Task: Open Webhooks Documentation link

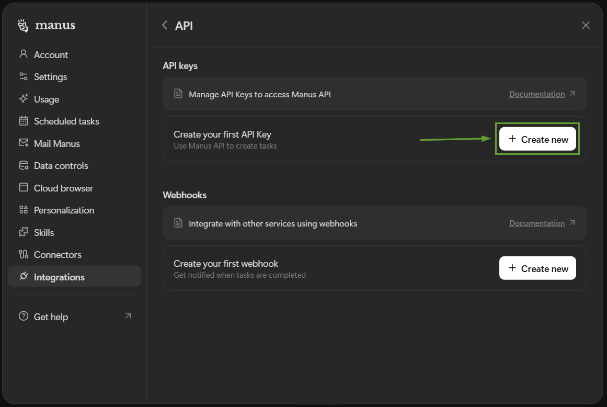Action: click(x=537, y=223)
